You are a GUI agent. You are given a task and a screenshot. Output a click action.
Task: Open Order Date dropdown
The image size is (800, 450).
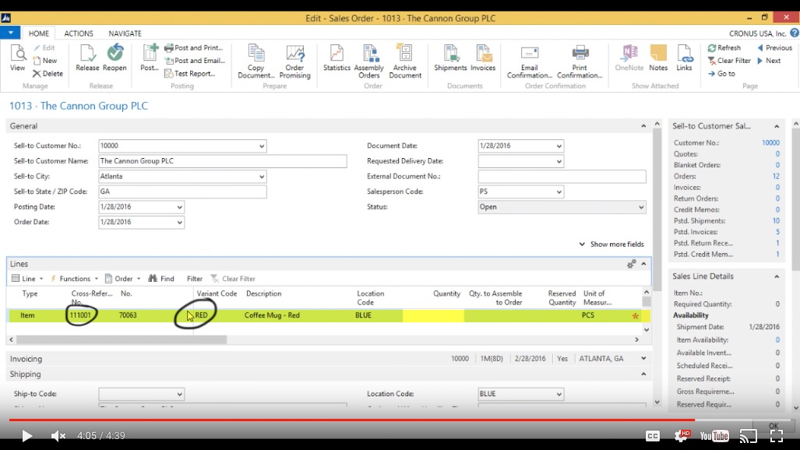[x=180, y=223]
